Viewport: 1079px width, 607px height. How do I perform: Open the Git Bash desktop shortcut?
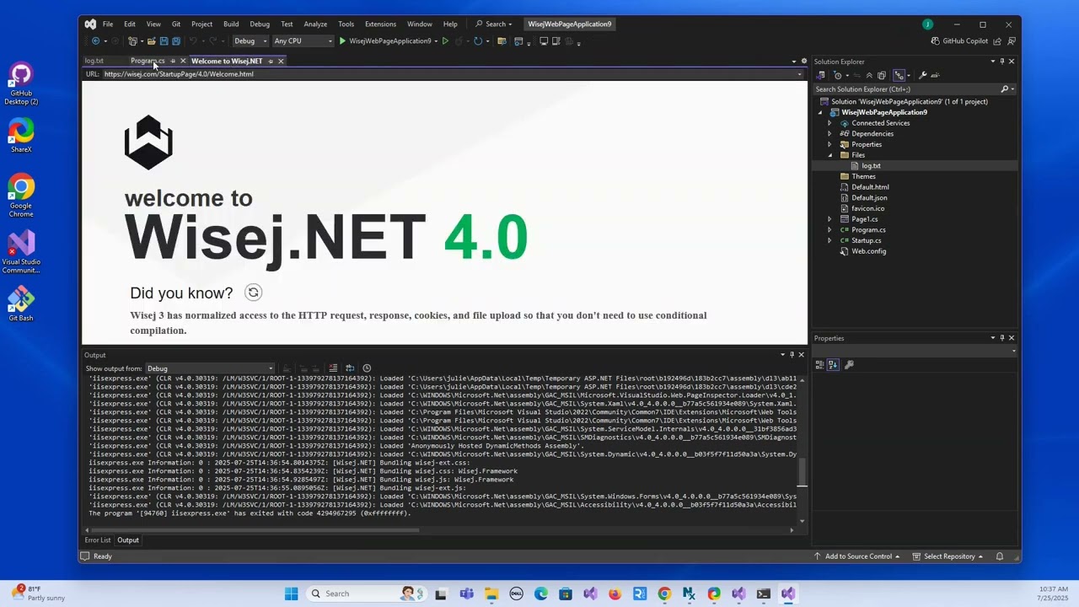click(x=21, y=304)
